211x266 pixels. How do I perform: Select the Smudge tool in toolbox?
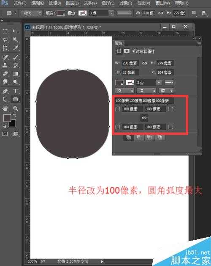tap(5, 82)
